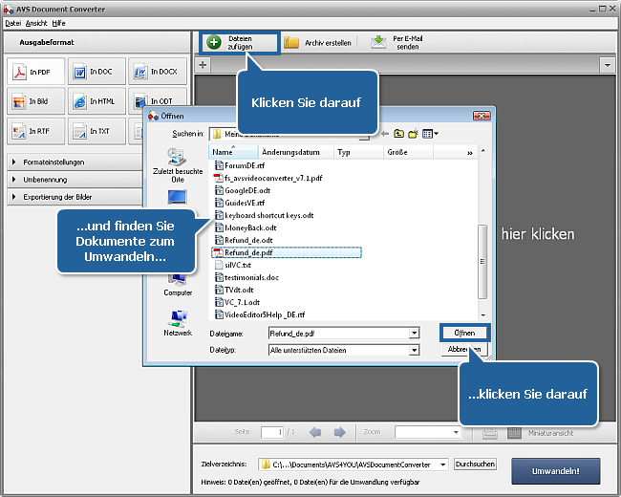The height and width of the screenshot is (497, 621).
Task: Click Netzwerk in the places bar
Action: click(x=178, y=323)
